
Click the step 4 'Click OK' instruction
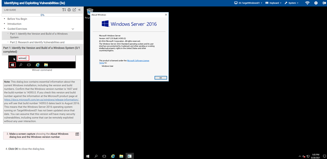pyautogui.click(x=25, y=149)
